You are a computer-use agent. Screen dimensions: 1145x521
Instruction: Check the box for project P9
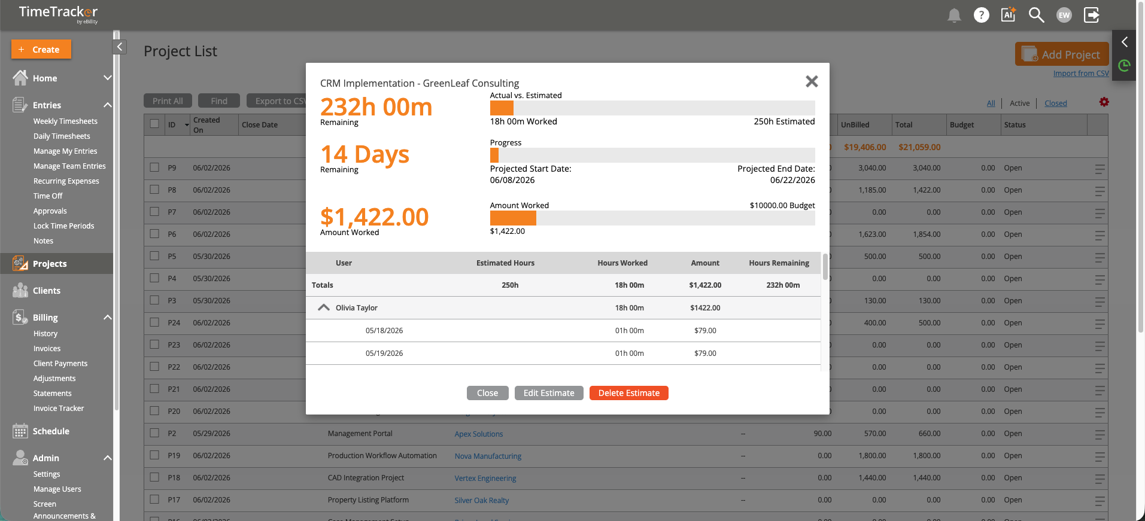coord(154,167)
